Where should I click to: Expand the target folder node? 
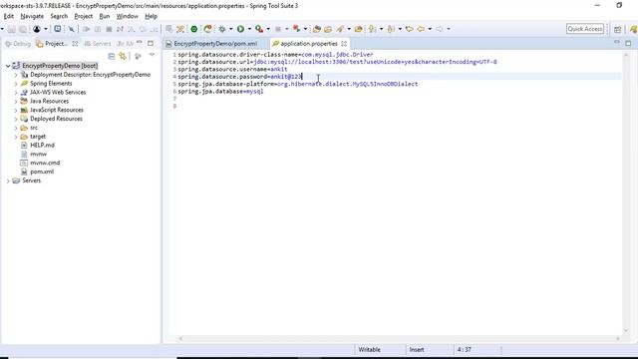coord(16,137)
